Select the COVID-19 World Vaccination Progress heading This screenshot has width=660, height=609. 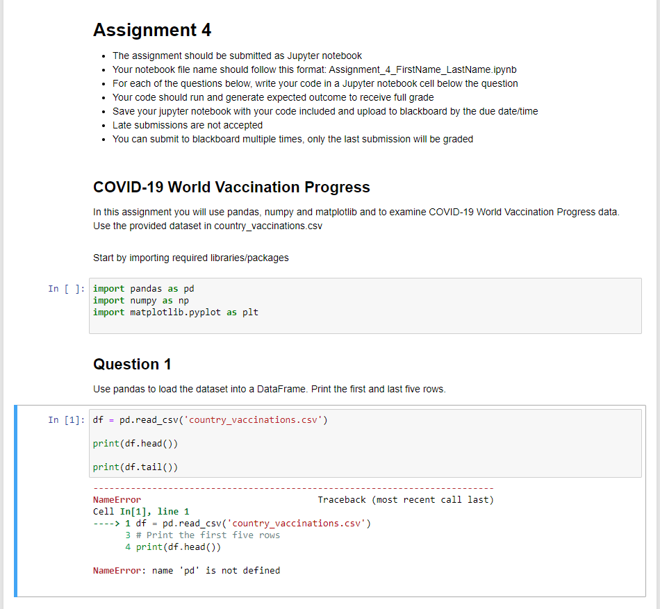(231, 187)
